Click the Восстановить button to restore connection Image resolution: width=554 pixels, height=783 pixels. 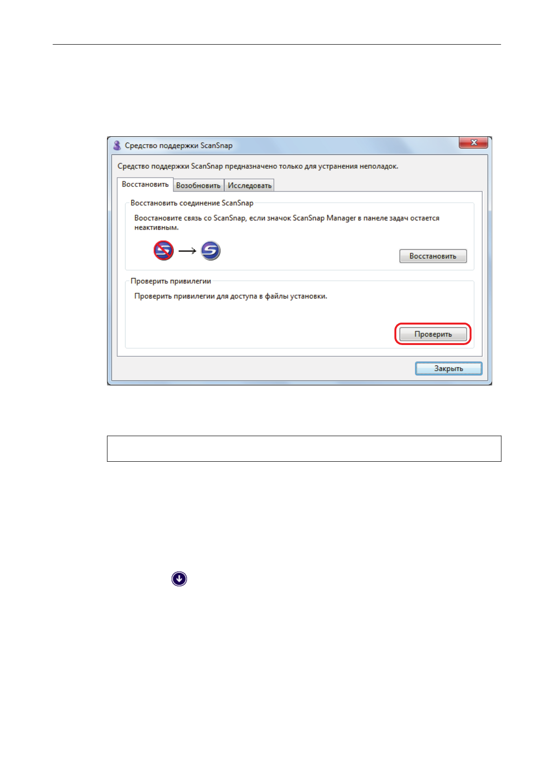(x=433, y=256)
